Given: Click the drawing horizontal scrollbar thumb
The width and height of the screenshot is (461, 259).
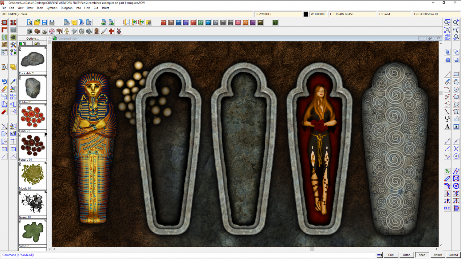Looking at the screenshot, I should [x=312, y=249].
